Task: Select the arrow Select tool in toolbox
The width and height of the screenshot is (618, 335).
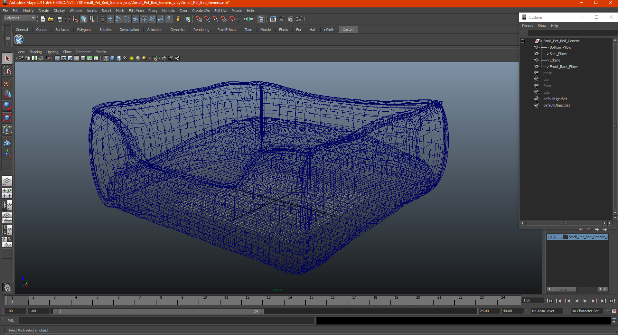Action: (7, 59)
